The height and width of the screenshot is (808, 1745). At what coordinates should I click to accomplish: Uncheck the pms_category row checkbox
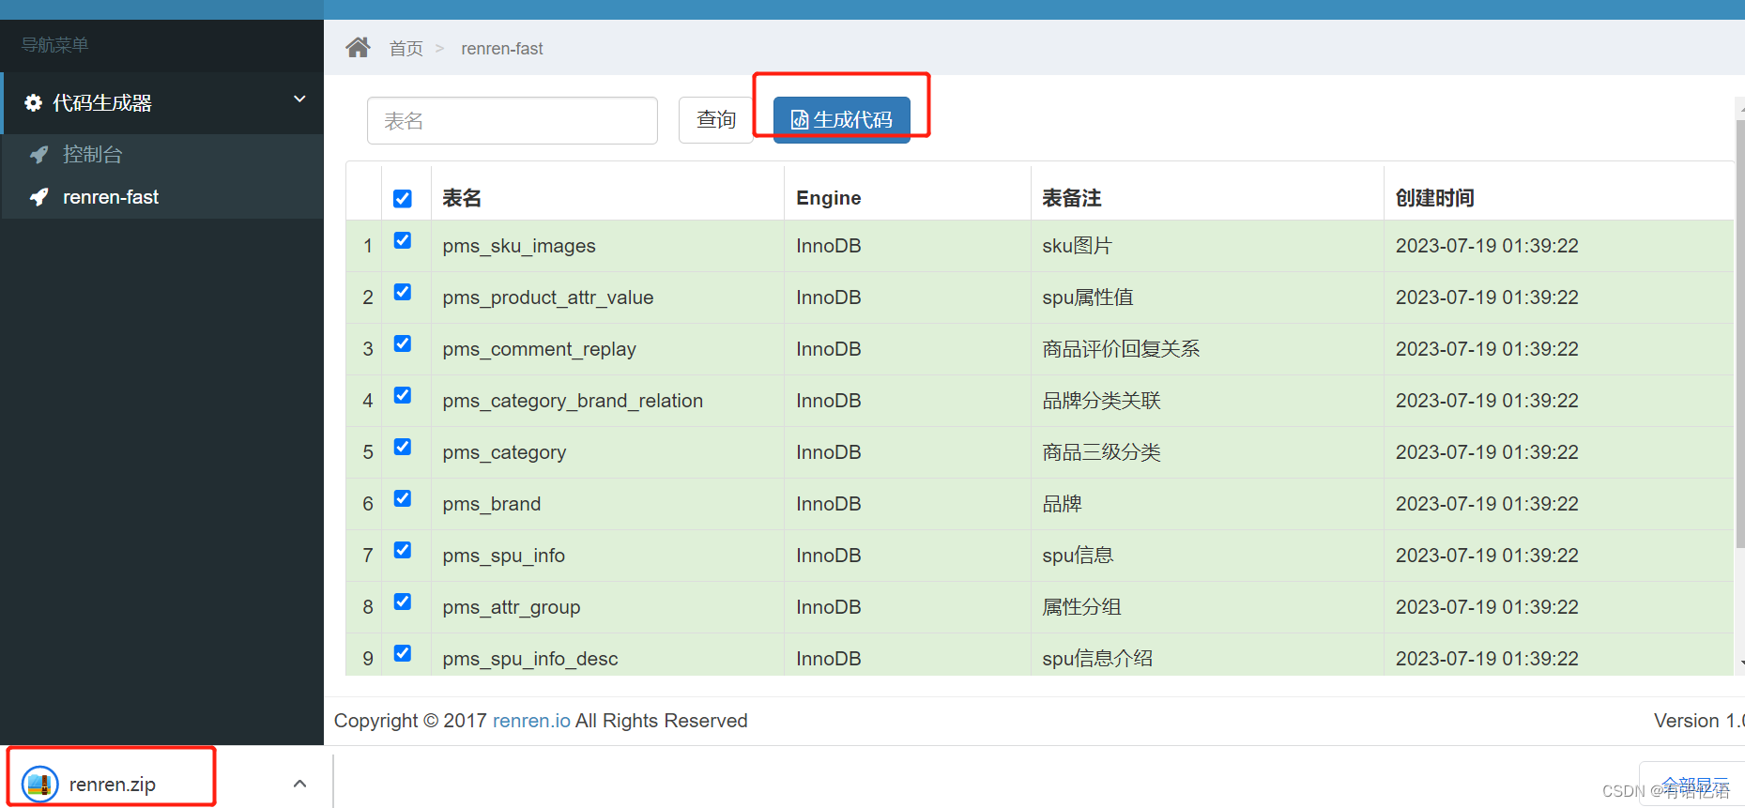(x=403, y=447)
